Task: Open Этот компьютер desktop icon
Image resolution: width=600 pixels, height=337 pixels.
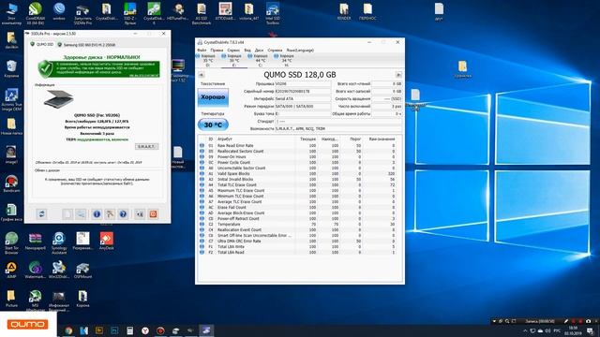Action: 11,13
